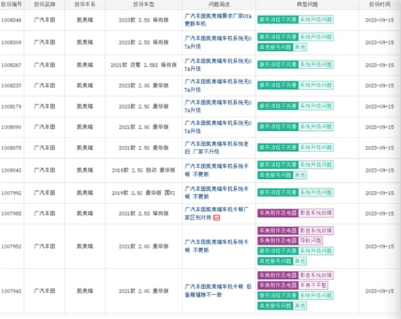Open complaint link about 要求厂家OTA更新车机
Image resolution: width=401 pixels, height=319 pixels.
pos(218,20)
